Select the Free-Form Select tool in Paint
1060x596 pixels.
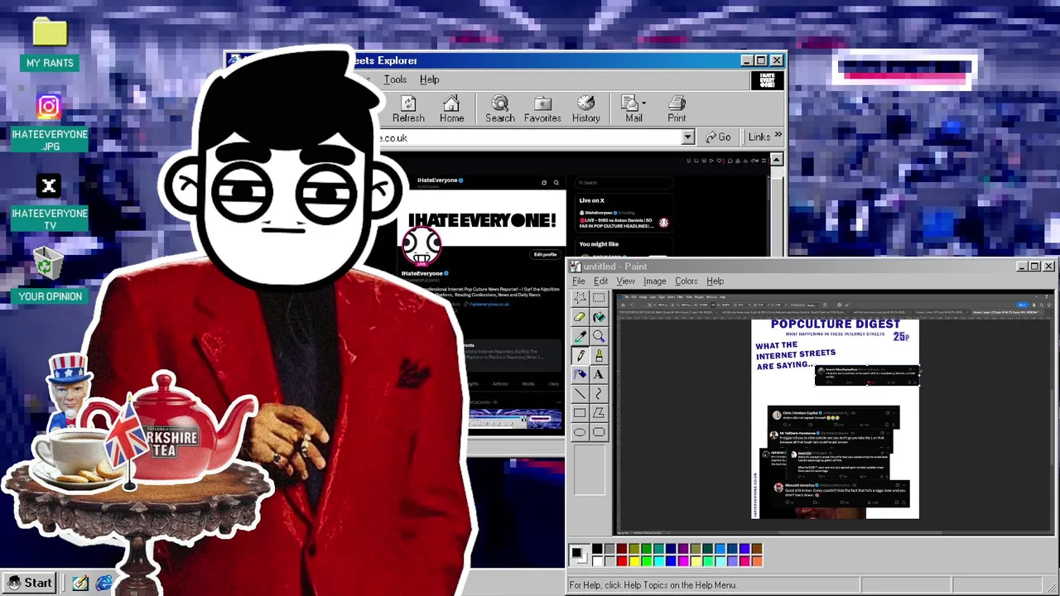pyautogui.click(x=580, y=298)
